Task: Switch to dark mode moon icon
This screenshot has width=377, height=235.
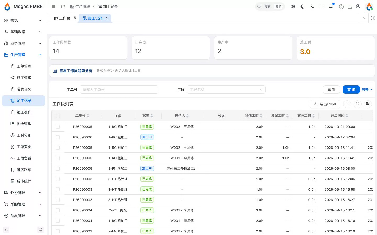Action: click(302, 7)
